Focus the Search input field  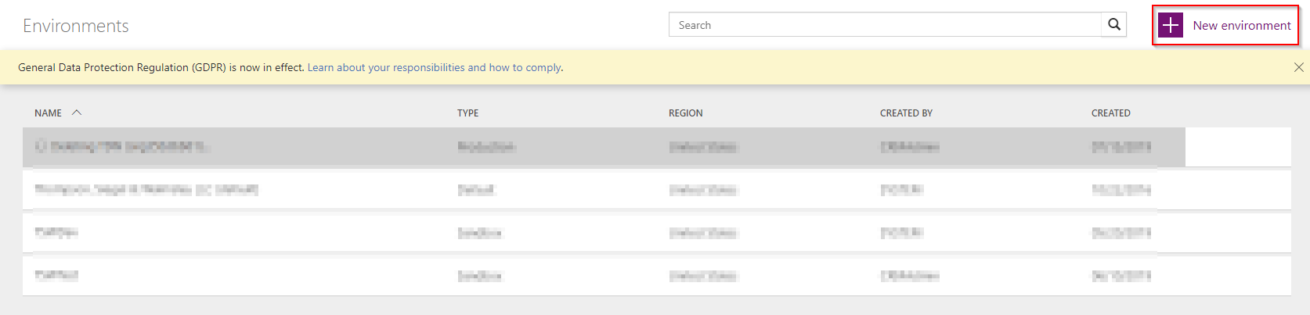pos(885,25)
